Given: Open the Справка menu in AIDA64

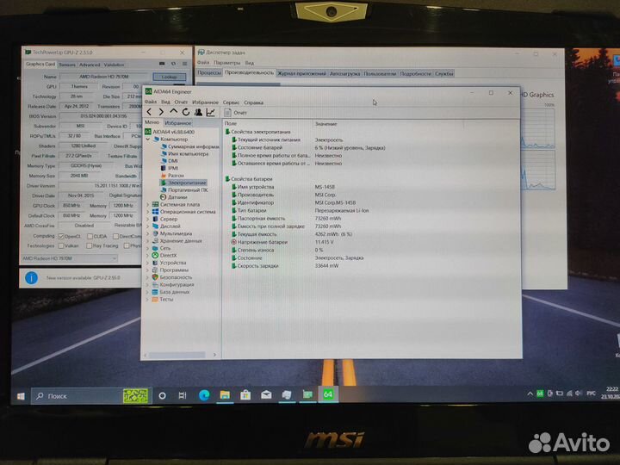Looking at the screenshot, I should [253, 102].
